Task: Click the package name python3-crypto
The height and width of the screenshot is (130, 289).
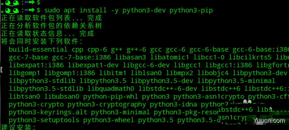Action: [x=36, y=105]
